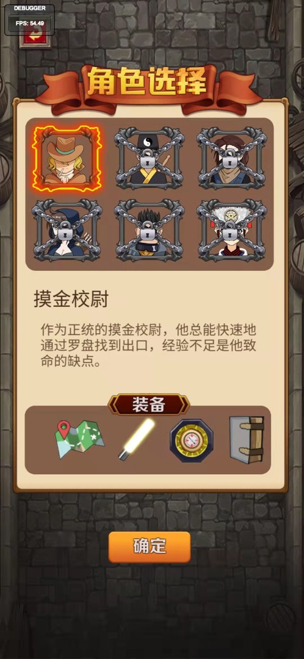The height and width of the screenshot is (659, 304).
Task: Tap the treasure map equipment icon
Action: pyautogui.click(x=79, y=439)
